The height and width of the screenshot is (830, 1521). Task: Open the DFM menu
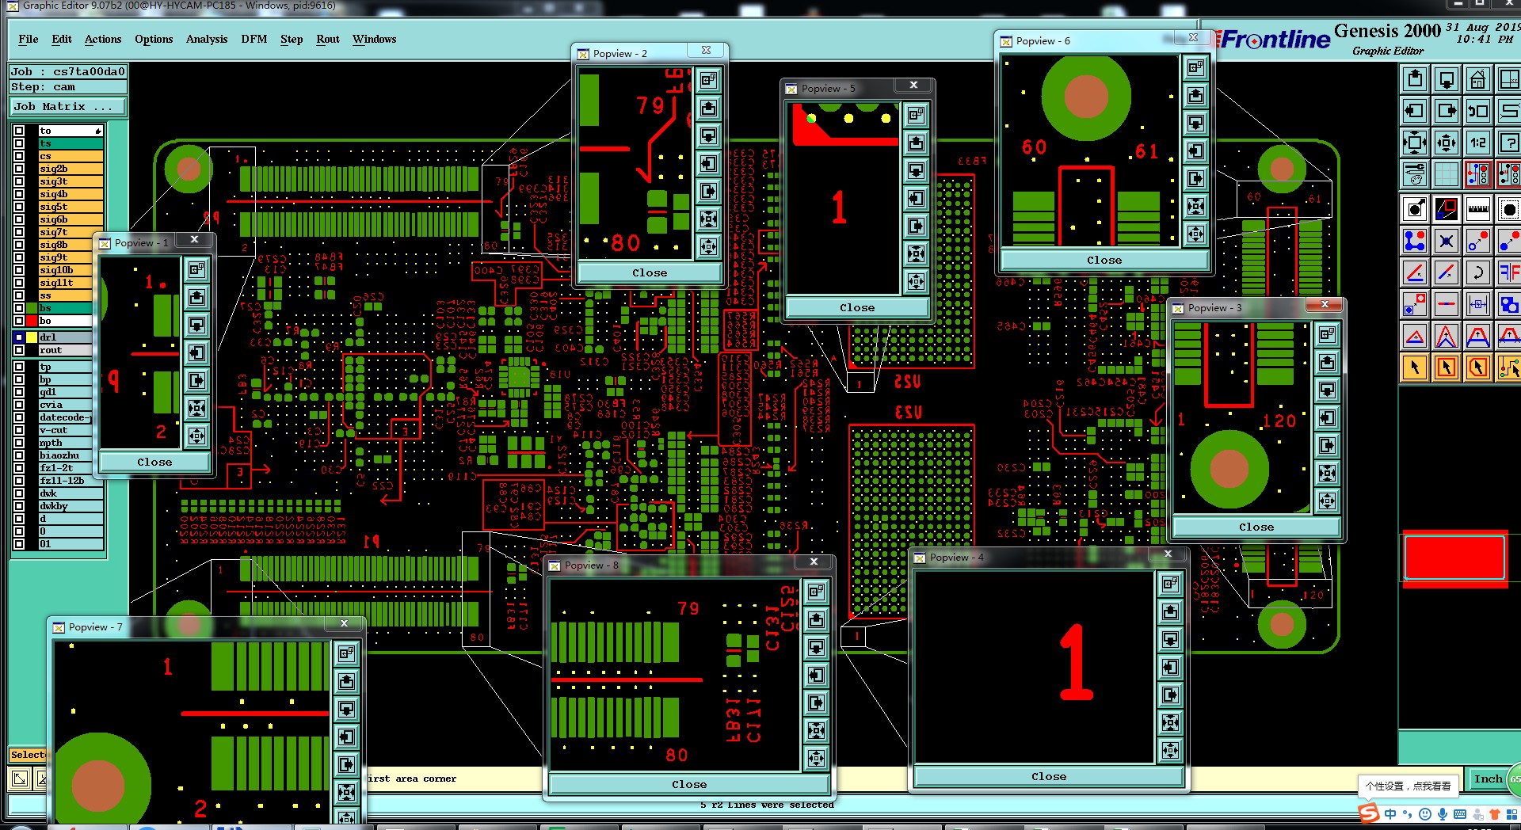[x=253, y=39]
